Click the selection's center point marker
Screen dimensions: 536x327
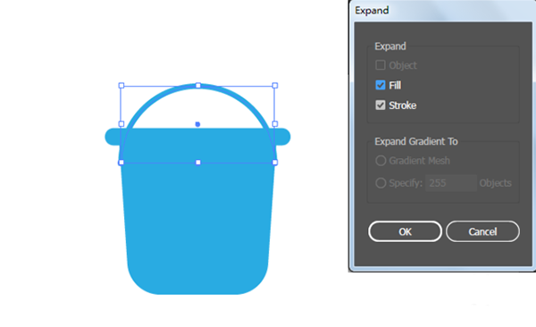[x=197, y=124]
